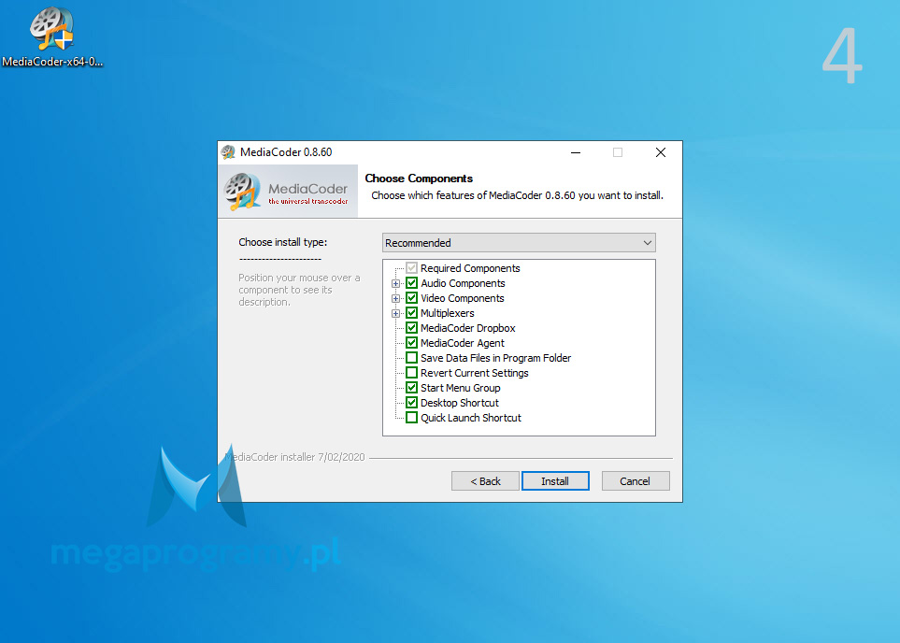This screenshot has width=900, height=643.
Task: Minimize the MediaCoder installer window
Action: point(576,152)
